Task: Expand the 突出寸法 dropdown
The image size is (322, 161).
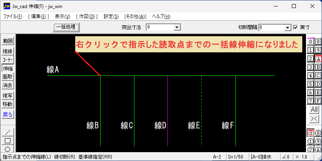Action: click(x=177, y=27)
